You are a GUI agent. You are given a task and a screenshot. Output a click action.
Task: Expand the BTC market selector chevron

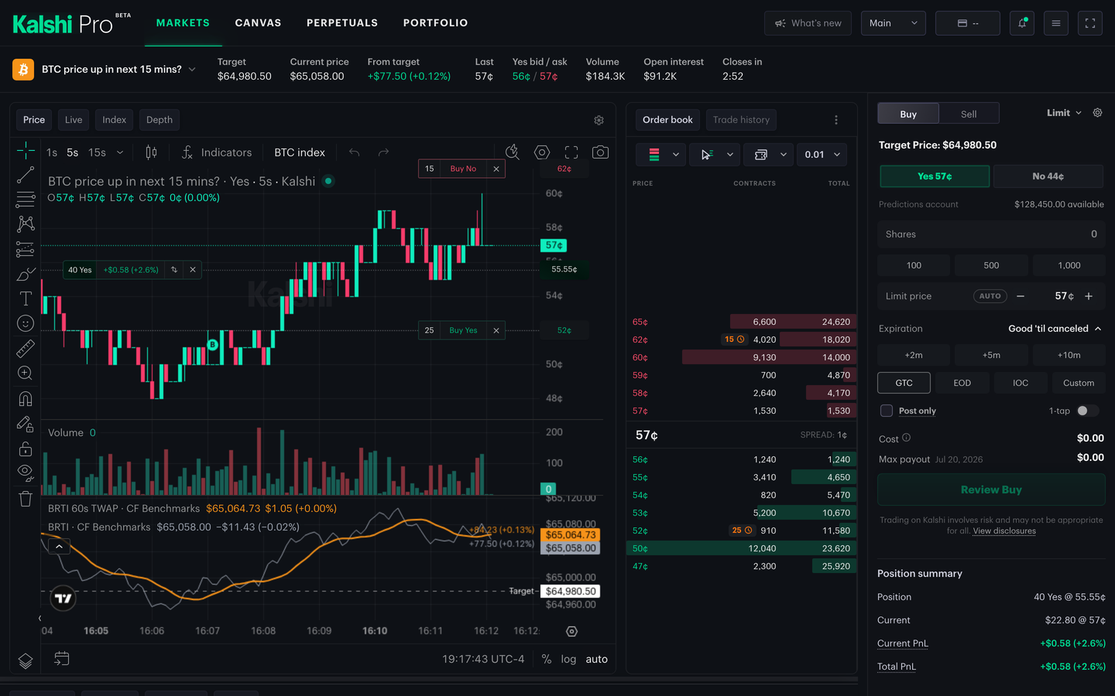(x=192, y=70)
